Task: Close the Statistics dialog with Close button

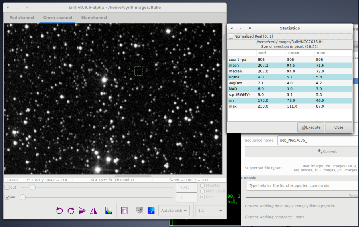Action: 339,127
